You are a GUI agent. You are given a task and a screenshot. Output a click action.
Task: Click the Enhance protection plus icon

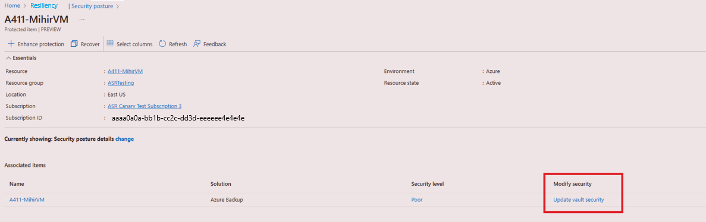(11, 44)
